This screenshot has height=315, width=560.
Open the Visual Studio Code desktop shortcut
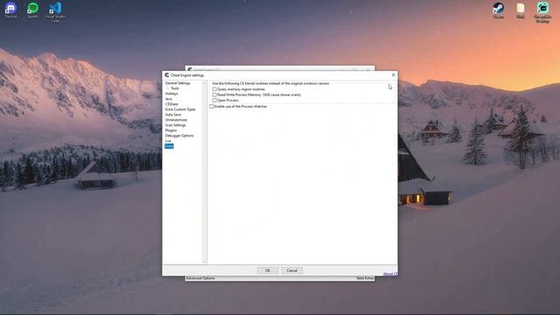(x=55, y=11)
